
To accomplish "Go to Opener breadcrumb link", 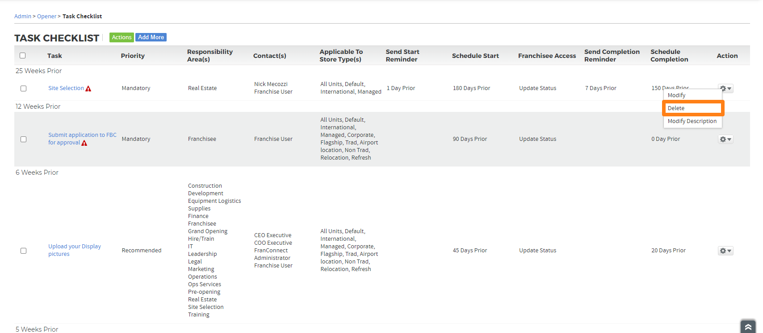I will [x=47, y=16].
